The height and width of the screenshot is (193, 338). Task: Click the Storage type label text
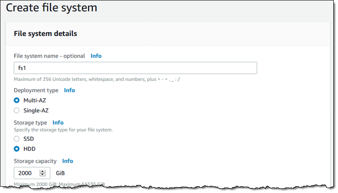tap(31, 123)
